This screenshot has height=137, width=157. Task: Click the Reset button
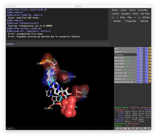coord(115,10)
